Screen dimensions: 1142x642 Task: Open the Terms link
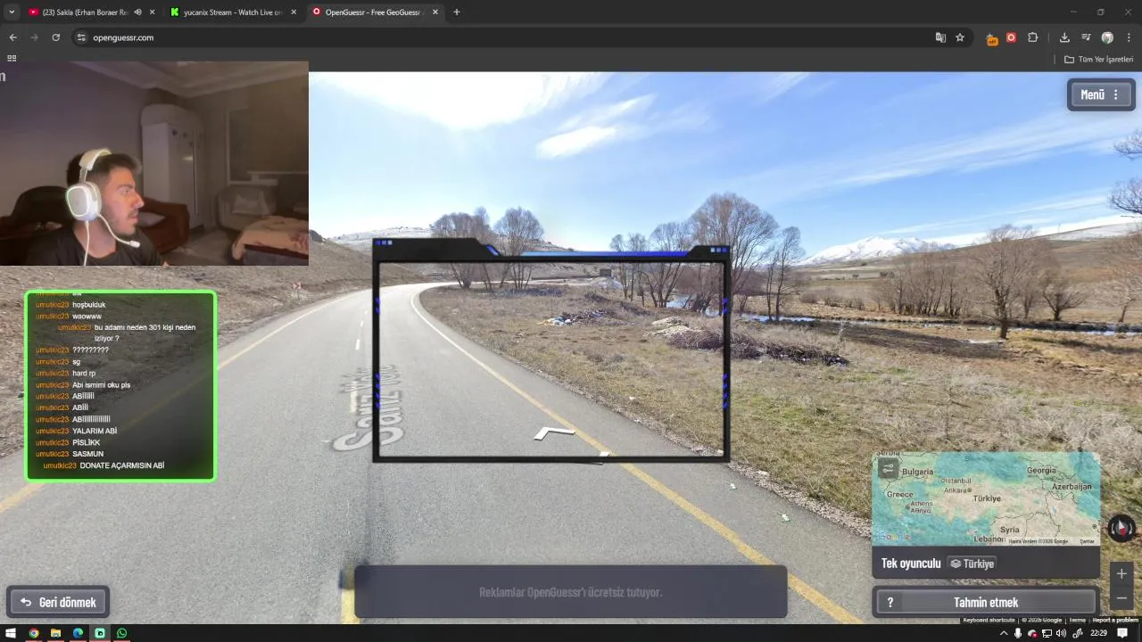tap(1077, 620)
